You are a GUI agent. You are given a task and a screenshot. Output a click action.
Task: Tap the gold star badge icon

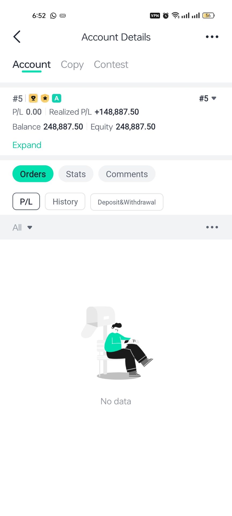tap(45, 98)
